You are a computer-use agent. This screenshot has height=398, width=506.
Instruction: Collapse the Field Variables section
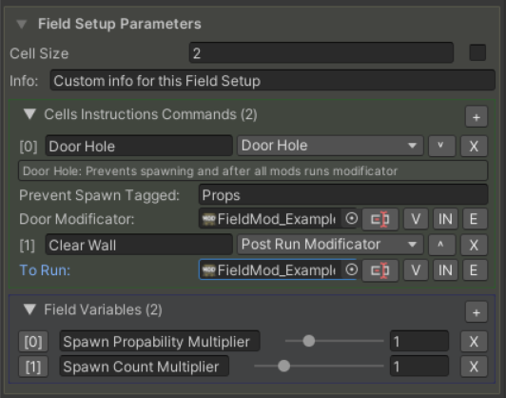(29, 309)
